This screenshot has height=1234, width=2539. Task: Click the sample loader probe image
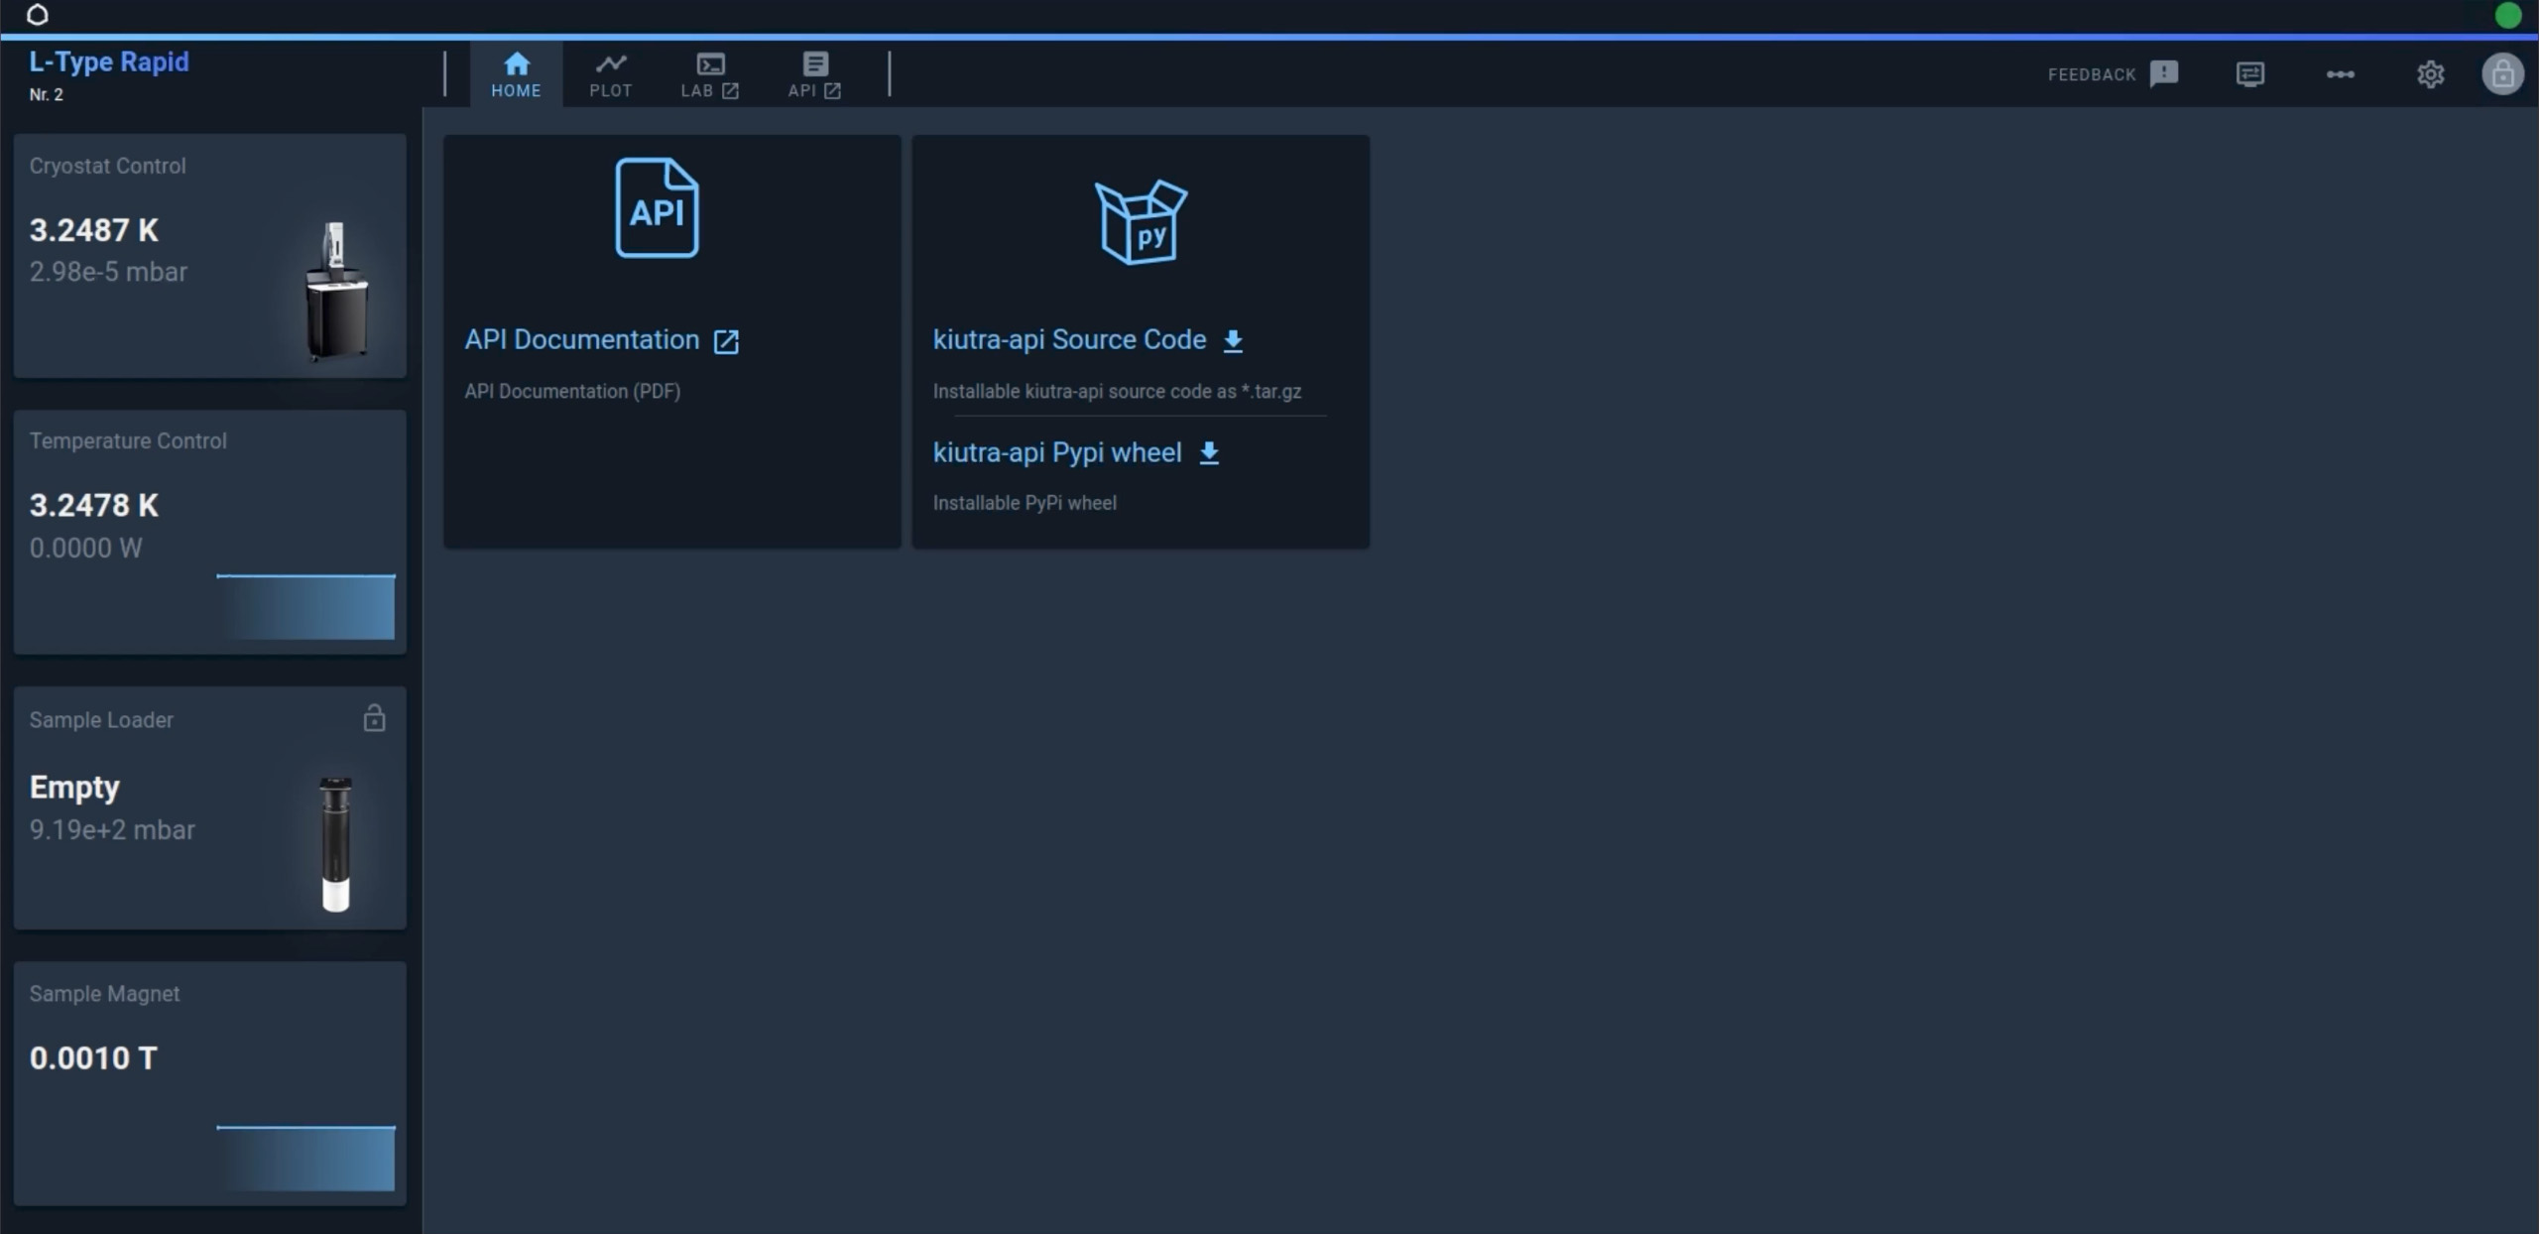tap(336, 844)
